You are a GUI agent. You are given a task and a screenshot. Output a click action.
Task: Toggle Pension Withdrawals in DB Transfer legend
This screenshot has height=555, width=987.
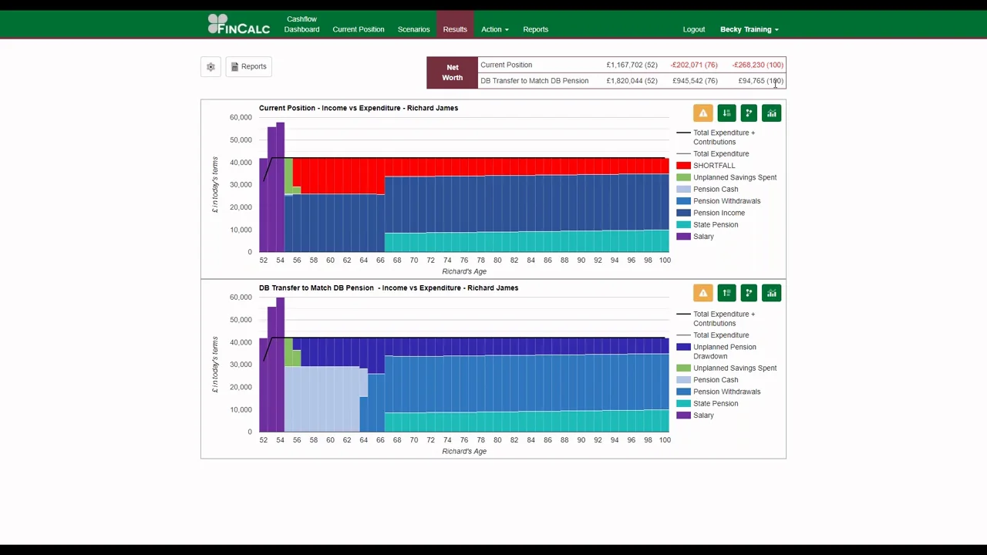(x=726, y=392)
